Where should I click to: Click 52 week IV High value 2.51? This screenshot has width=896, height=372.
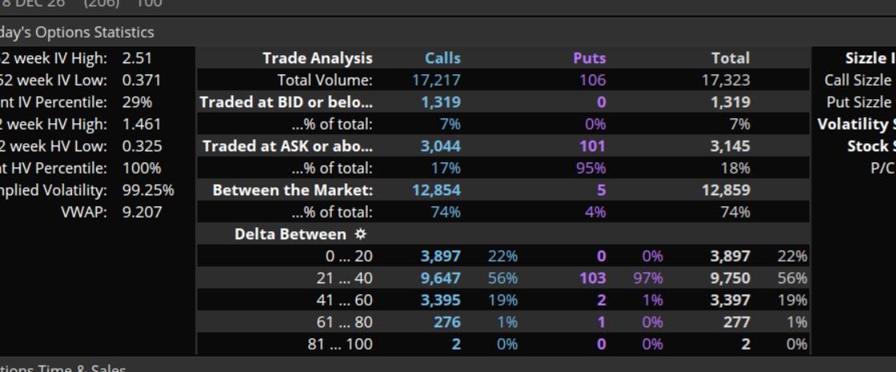tap(136, 58)
